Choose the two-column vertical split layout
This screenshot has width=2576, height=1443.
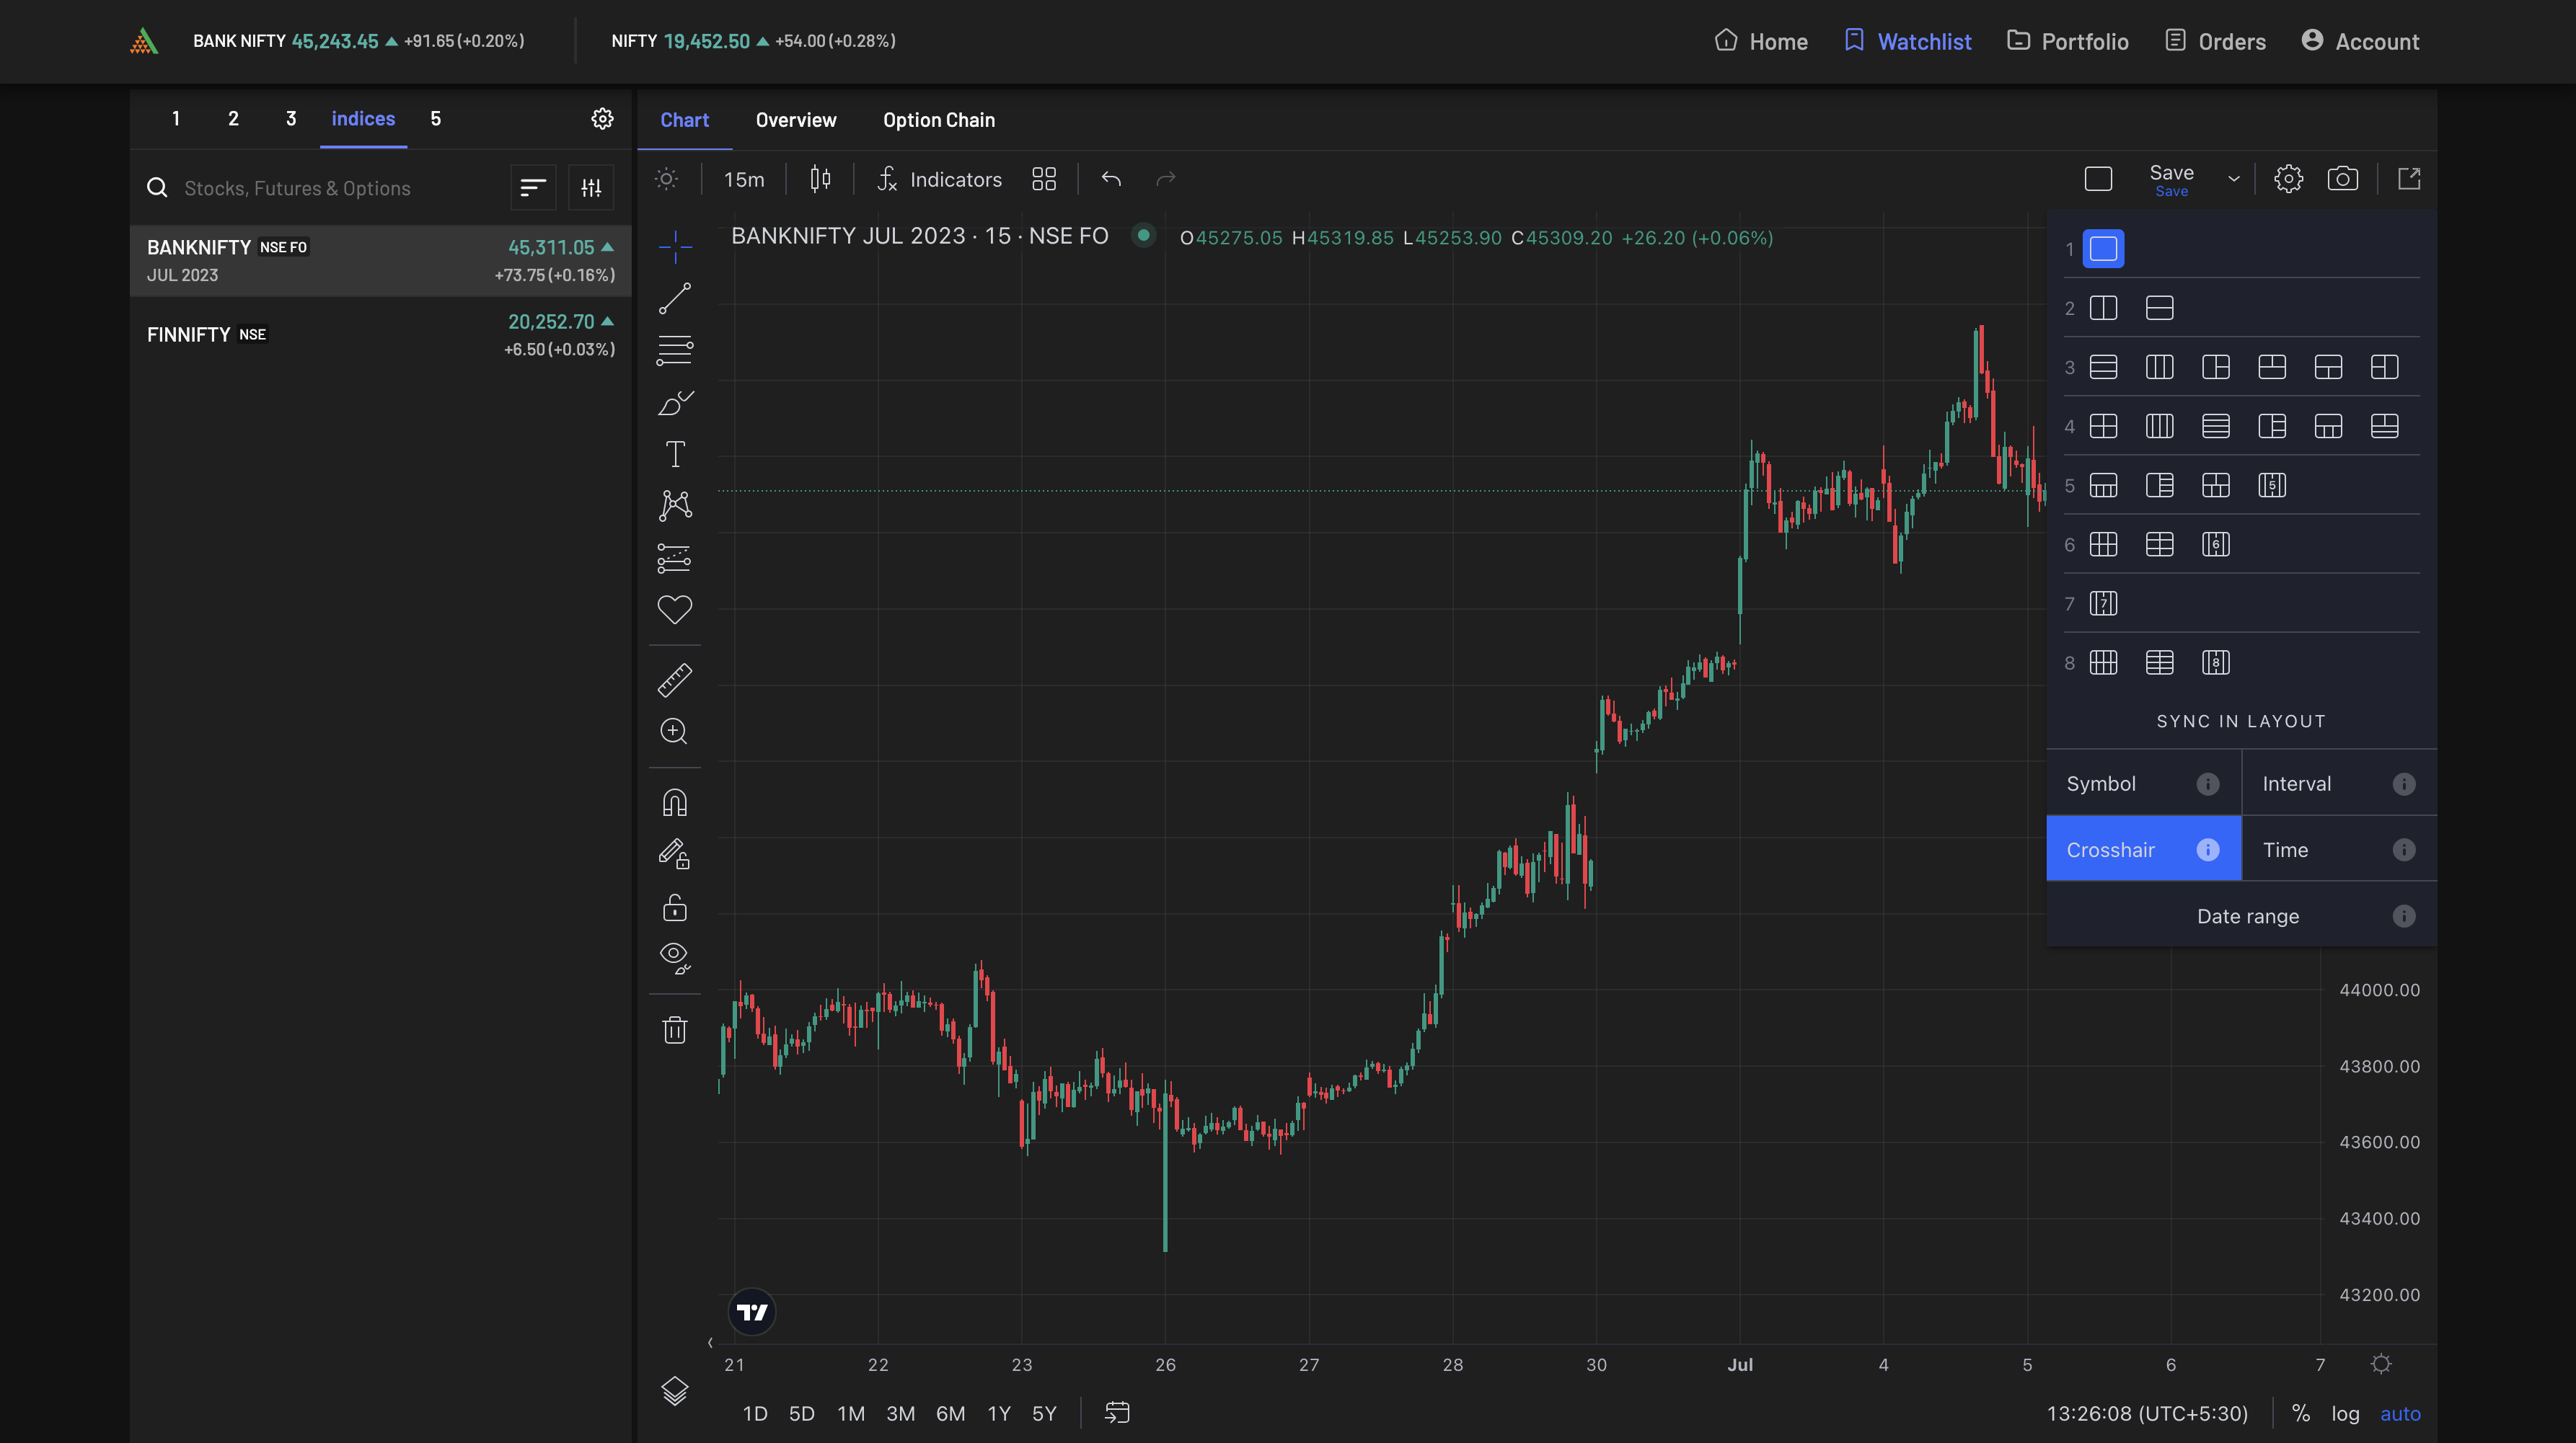click(x=2103, y=308)
